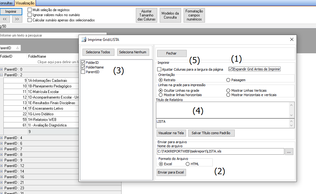Expand the ParentID : 0 group
Image resolution: width=316 pixels, height=194 pixels.
tap(2, 69)
